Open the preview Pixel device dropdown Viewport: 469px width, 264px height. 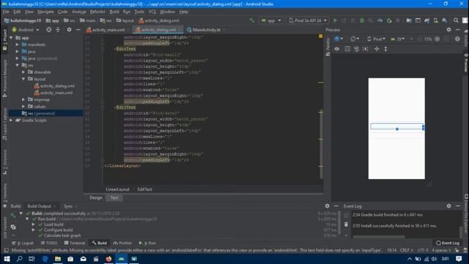tap(376, 39)
